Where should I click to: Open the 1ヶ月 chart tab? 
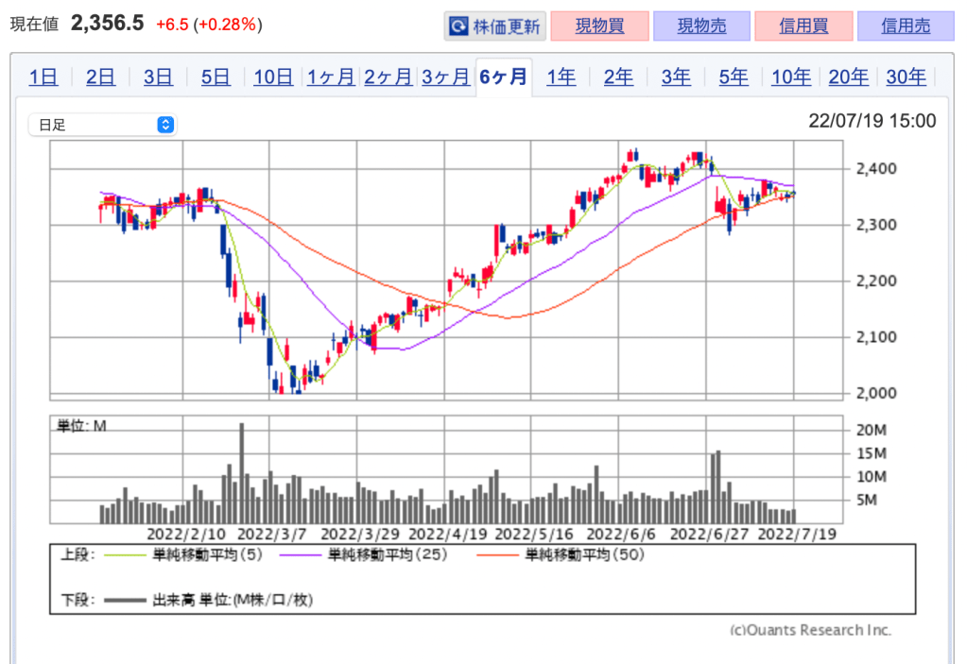click(x=331, y=77)
